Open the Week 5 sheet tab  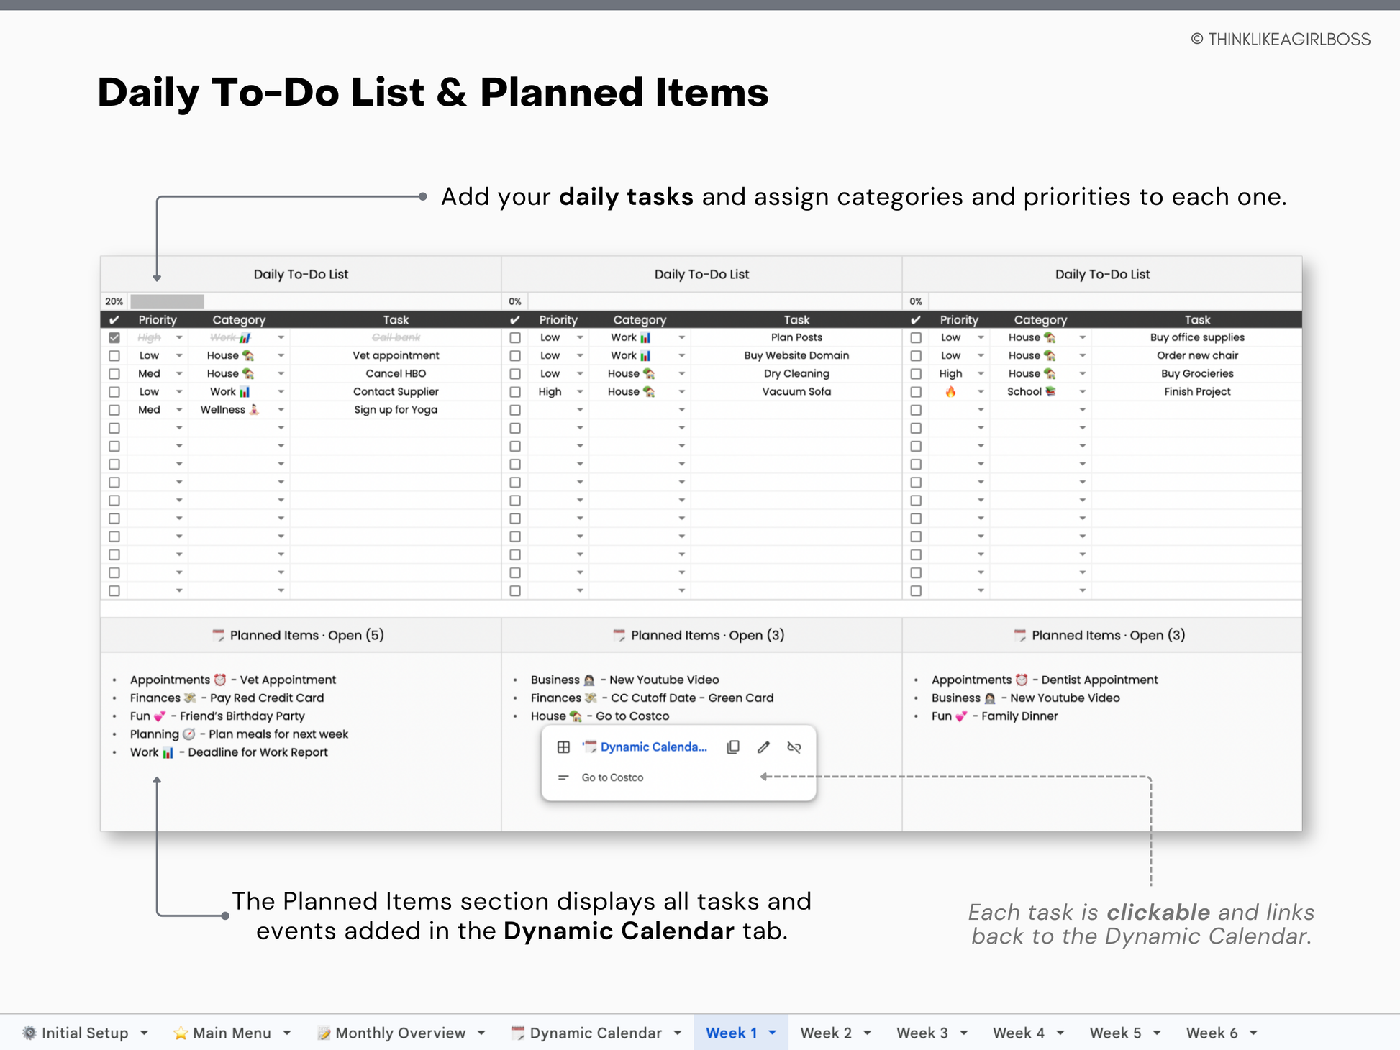1114,1033
